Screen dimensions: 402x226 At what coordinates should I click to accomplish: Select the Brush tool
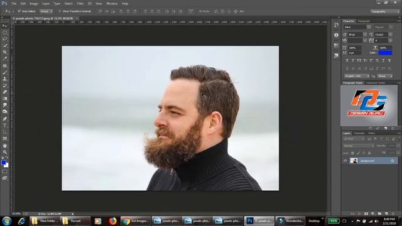[x=4, y=73]
